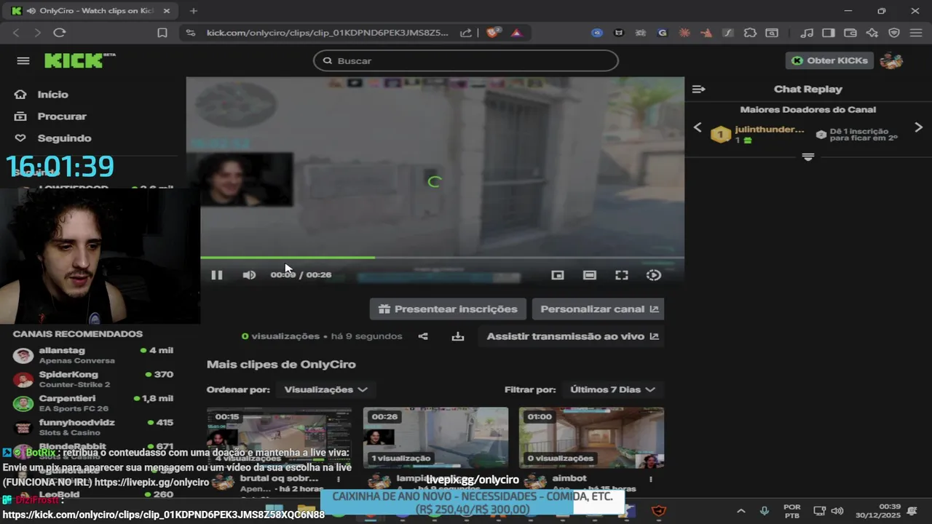This screenshot has height=524, width=932.
Task: Toggle the browser sidebar panel icon
Action: 829,33
